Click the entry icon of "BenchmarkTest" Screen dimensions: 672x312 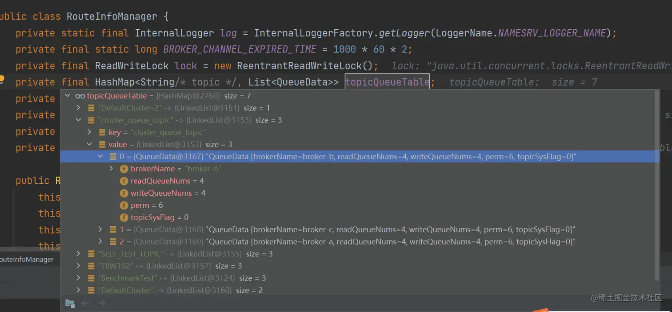tap(91, 278)
